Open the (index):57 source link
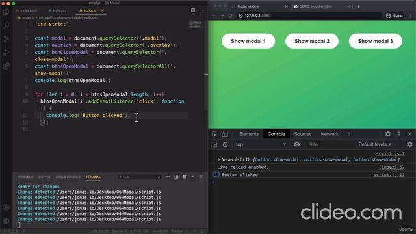The image size is (416, 234). [392, 167]
